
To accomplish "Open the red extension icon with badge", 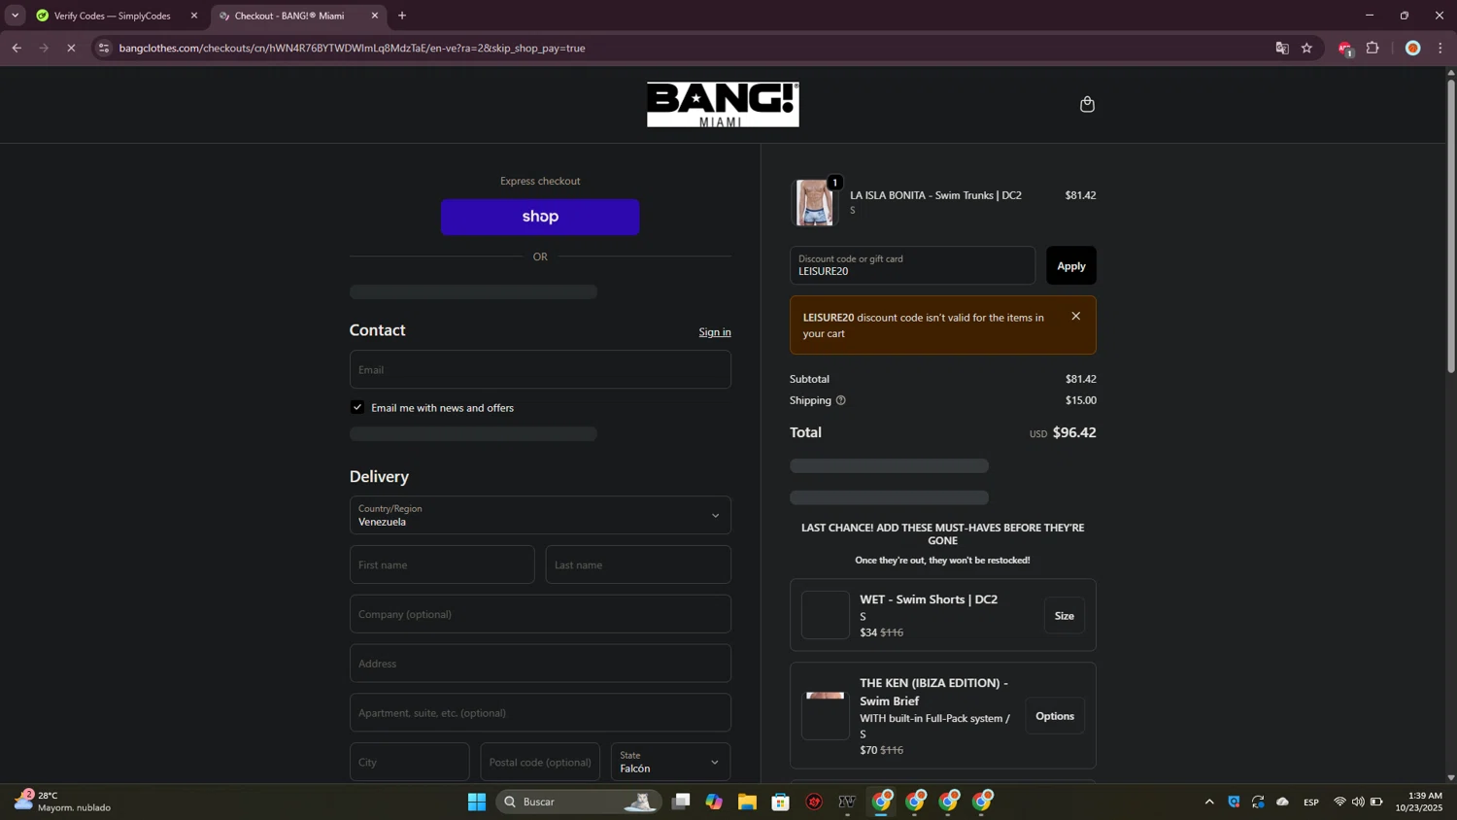I will coord(1345,49).
